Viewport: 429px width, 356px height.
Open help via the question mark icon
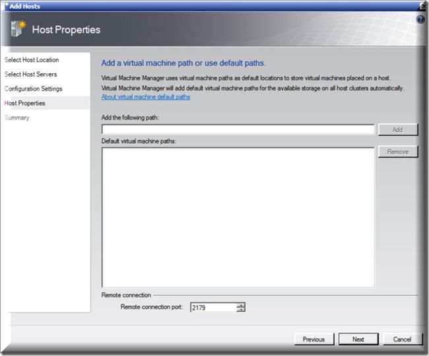pyautogui.click(x=420, y=20)
